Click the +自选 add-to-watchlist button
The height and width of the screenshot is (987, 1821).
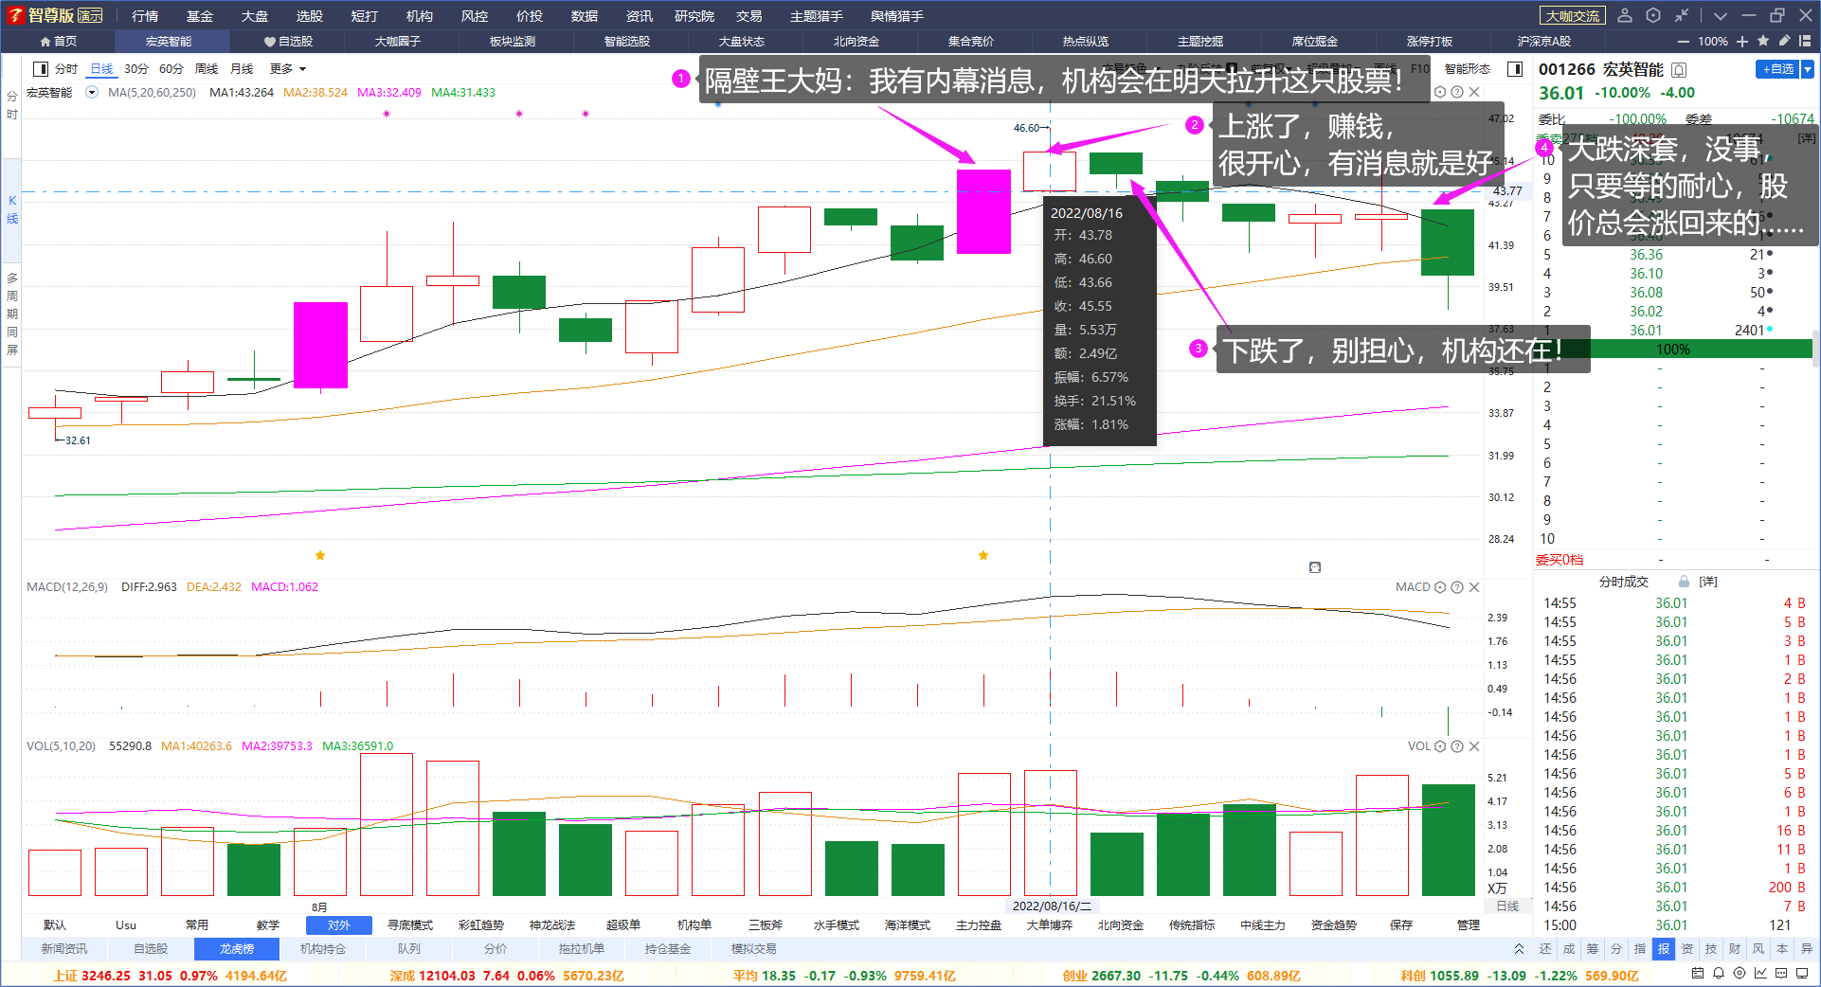[x=1778, y=69]
